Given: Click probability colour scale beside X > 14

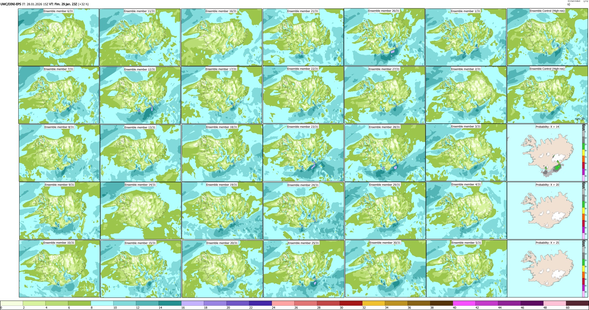Looking at the screenshot, I should (584, 153).
